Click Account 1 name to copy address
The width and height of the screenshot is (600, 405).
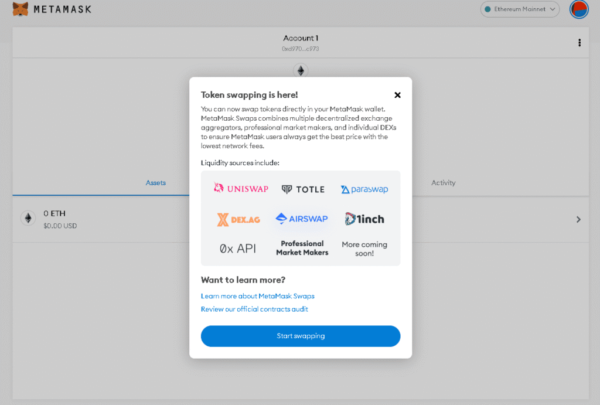[x=301, y=39]
